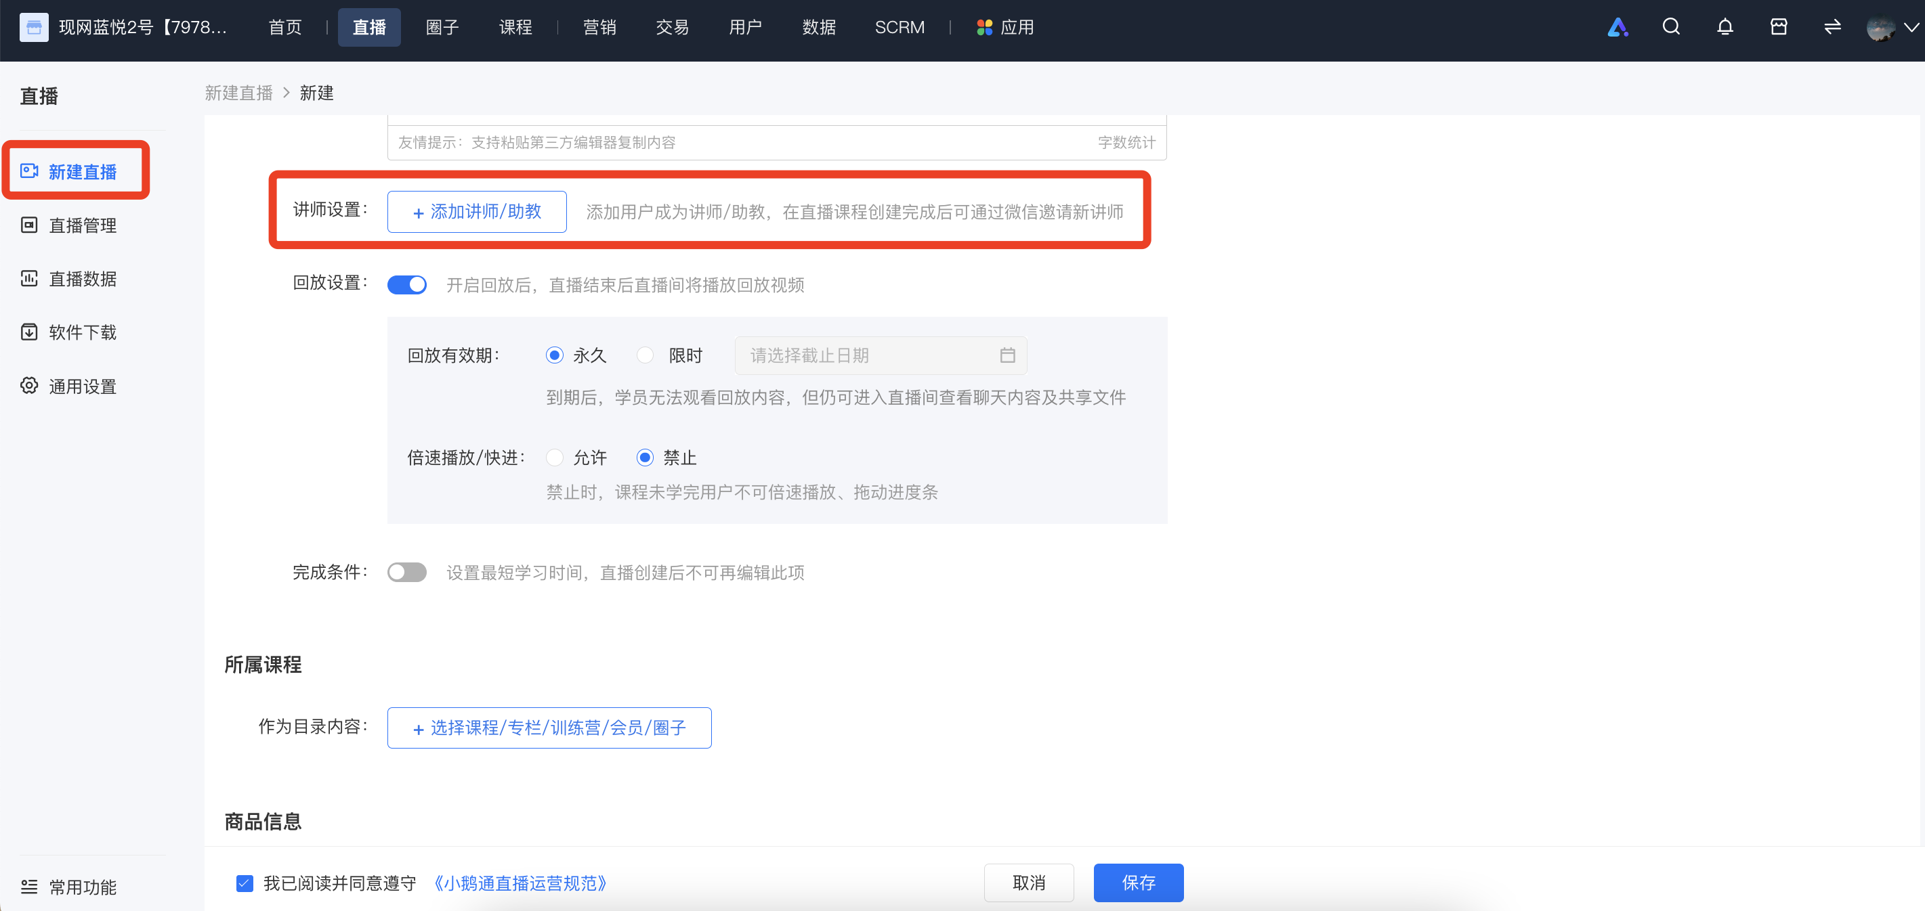Go to 直播数据 in sidebar

tap(82, 279)
